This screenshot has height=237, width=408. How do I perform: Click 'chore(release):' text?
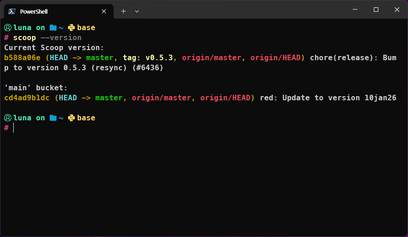(x=344, y=58)
